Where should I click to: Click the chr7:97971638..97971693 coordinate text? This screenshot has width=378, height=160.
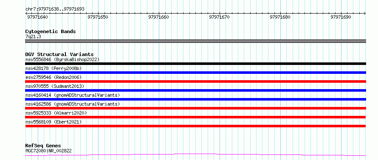click(55, 9)
